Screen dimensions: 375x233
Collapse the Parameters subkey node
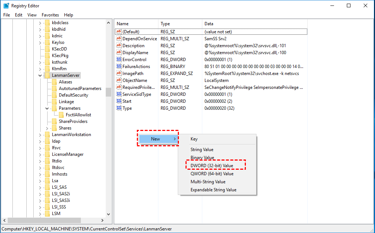[47, 108]
